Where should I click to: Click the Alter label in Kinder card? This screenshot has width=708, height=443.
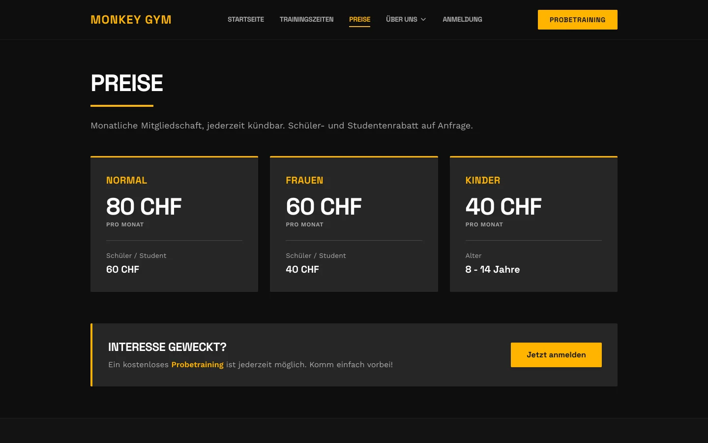click(x=473, y=255)
